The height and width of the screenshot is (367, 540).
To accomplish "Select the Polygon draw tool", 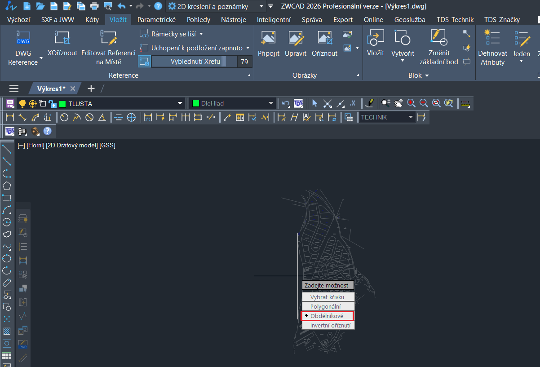I will [x=7, y=186].
